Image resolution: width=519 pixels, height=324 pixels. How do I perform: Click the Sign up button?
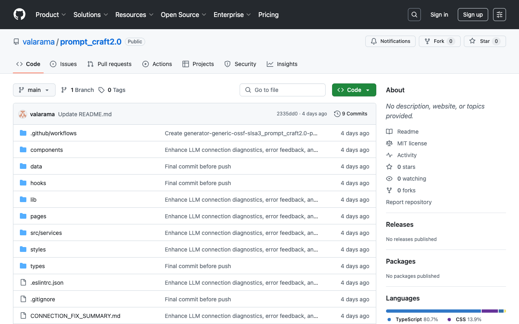473,15
